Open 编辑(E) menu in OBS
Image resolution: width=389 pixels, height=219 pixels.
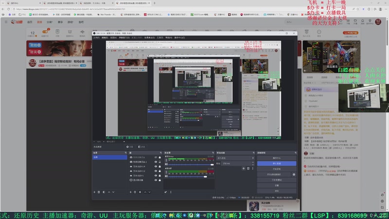(x=105, y=38)
